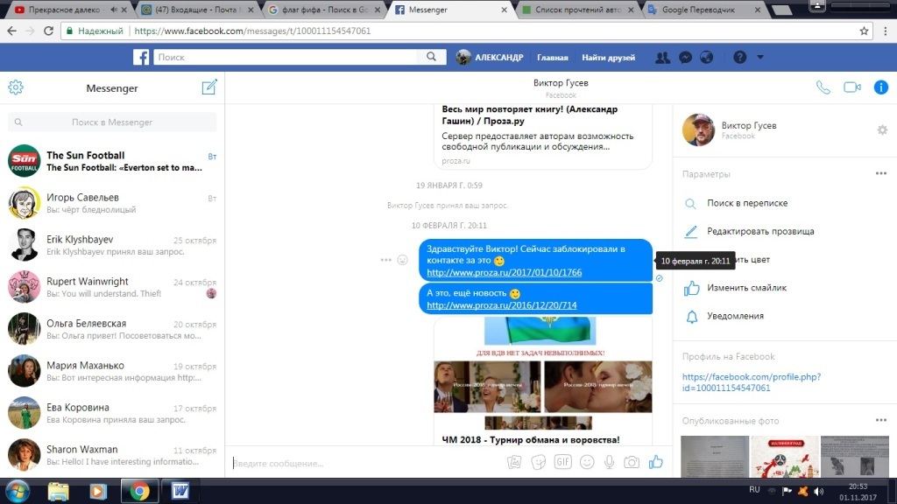This screenshot has width=897, height=504.
Task: Open Rupert Wainwright conversation
Action: tap(112, 287)
